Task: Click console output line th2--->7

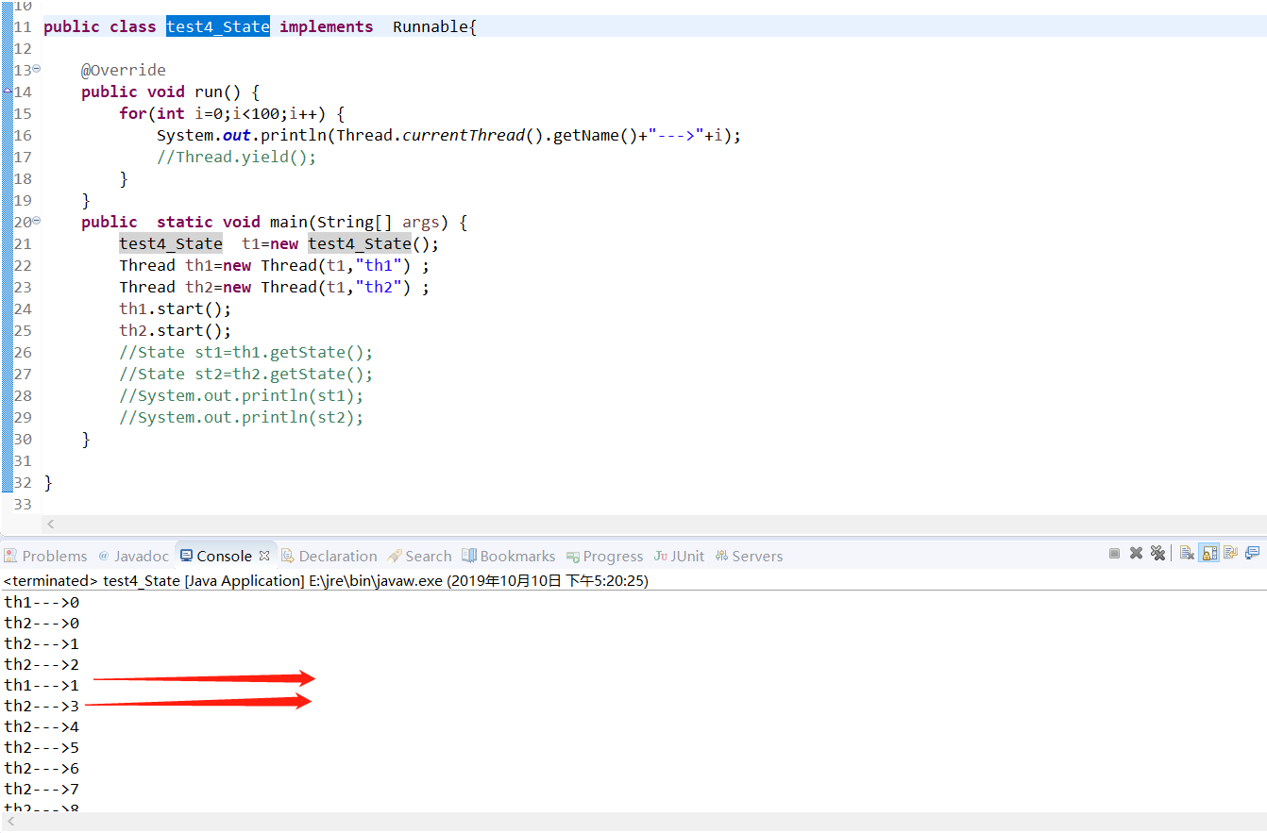Action: coord(42,789)
